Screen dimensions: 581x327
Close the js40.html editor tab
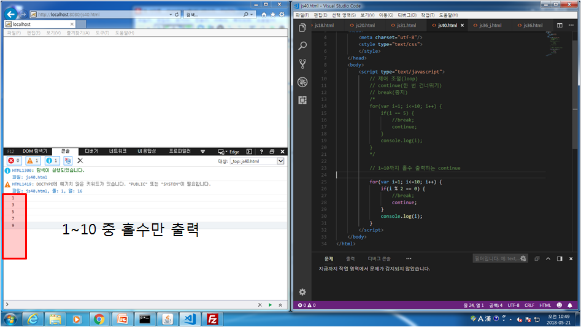coord(462,25)
